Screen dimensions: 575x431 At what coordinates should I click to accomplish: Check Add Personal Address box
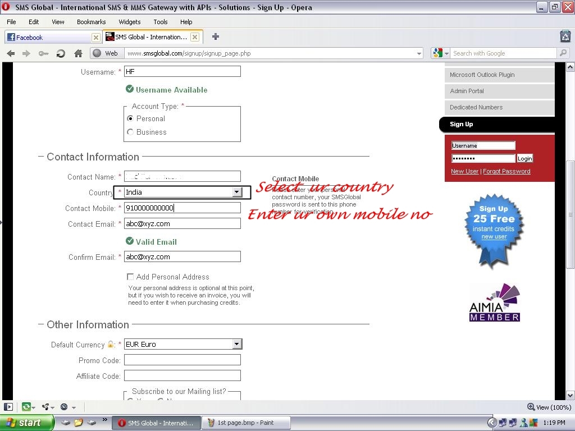click(130, 277)
